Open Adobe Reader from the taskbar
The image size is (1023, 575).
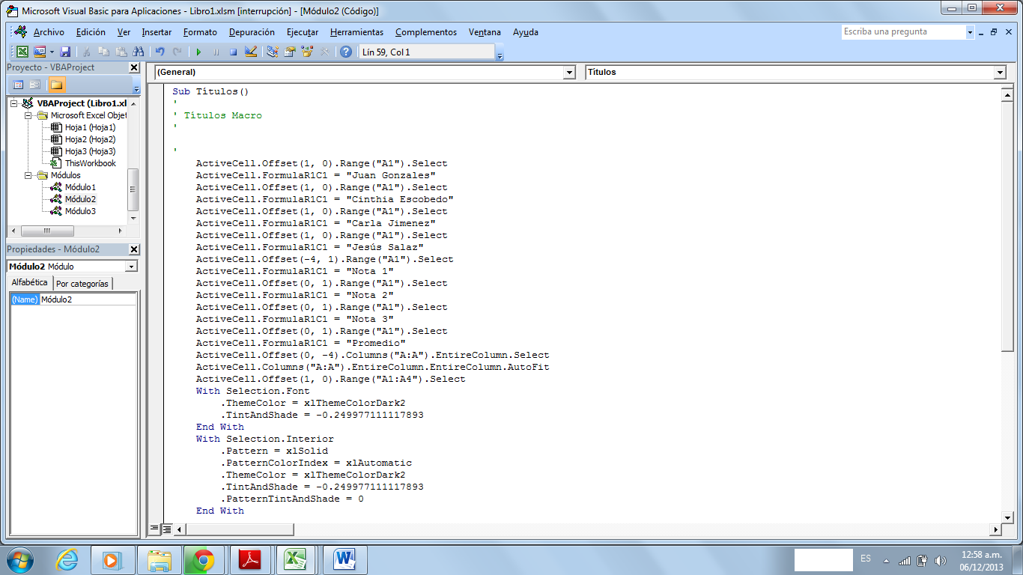(249, 559)
